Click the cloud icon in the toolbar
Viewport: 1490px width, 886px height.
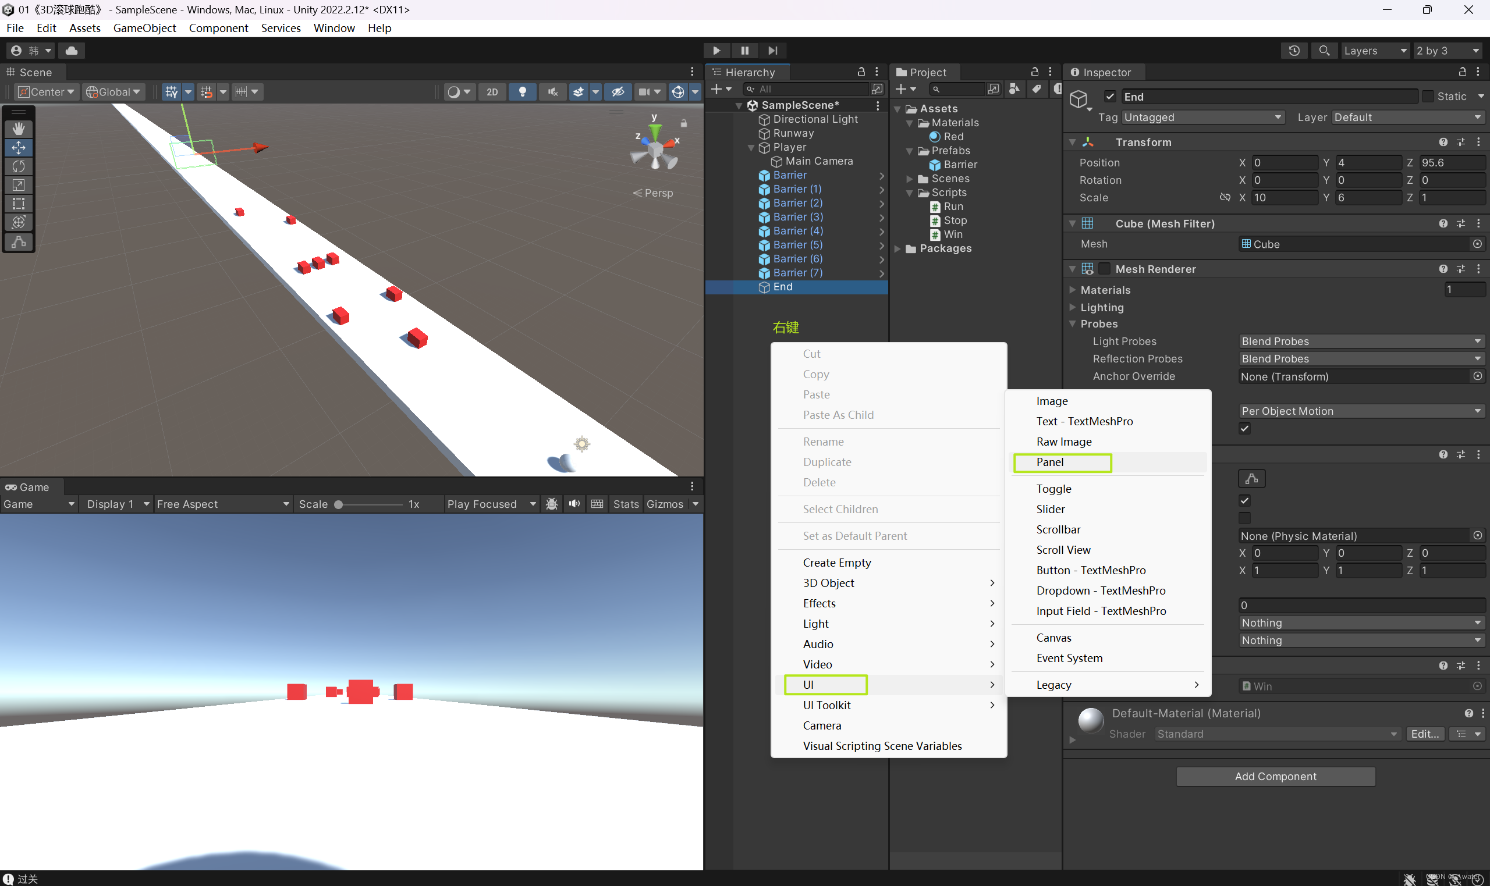pos(72,51)
